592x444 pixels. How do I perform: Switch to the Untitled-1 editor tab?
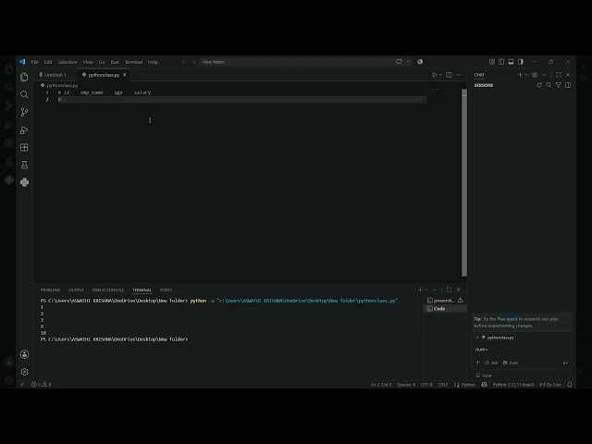point(55,75)
